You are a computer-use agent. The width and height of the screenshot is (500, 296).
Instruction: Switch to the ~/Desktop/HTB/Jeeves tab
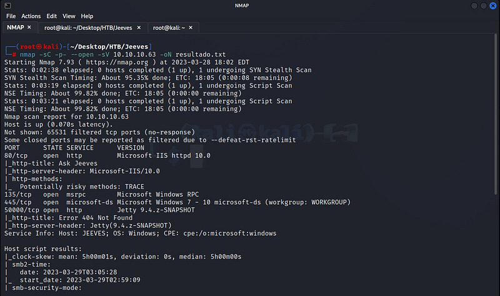coord(88,27)
